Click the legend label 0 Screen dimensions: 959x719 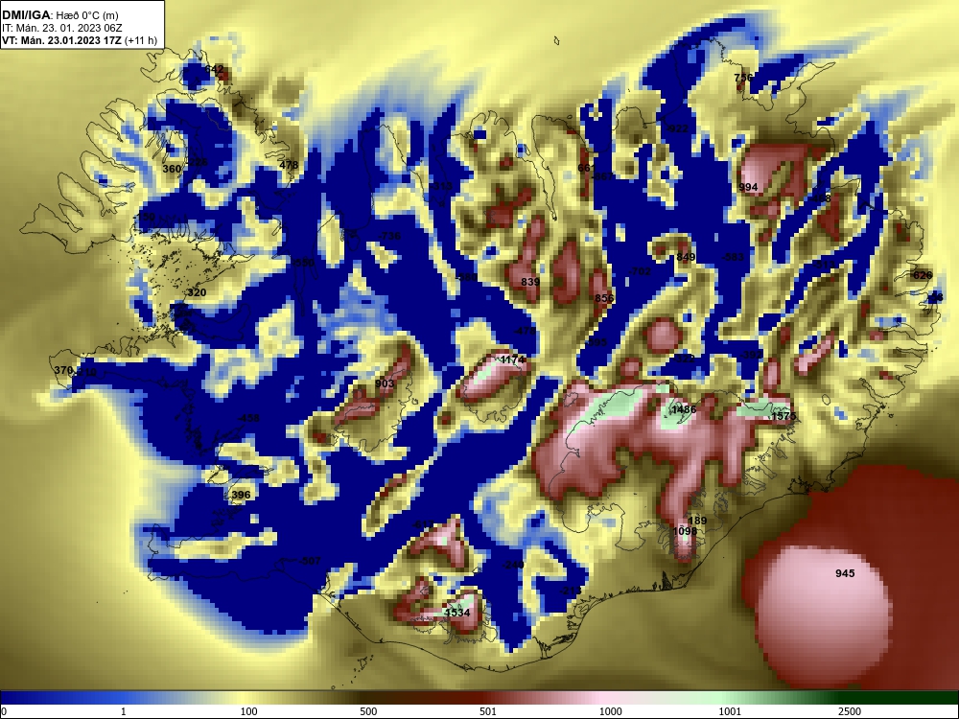(4, 711)
